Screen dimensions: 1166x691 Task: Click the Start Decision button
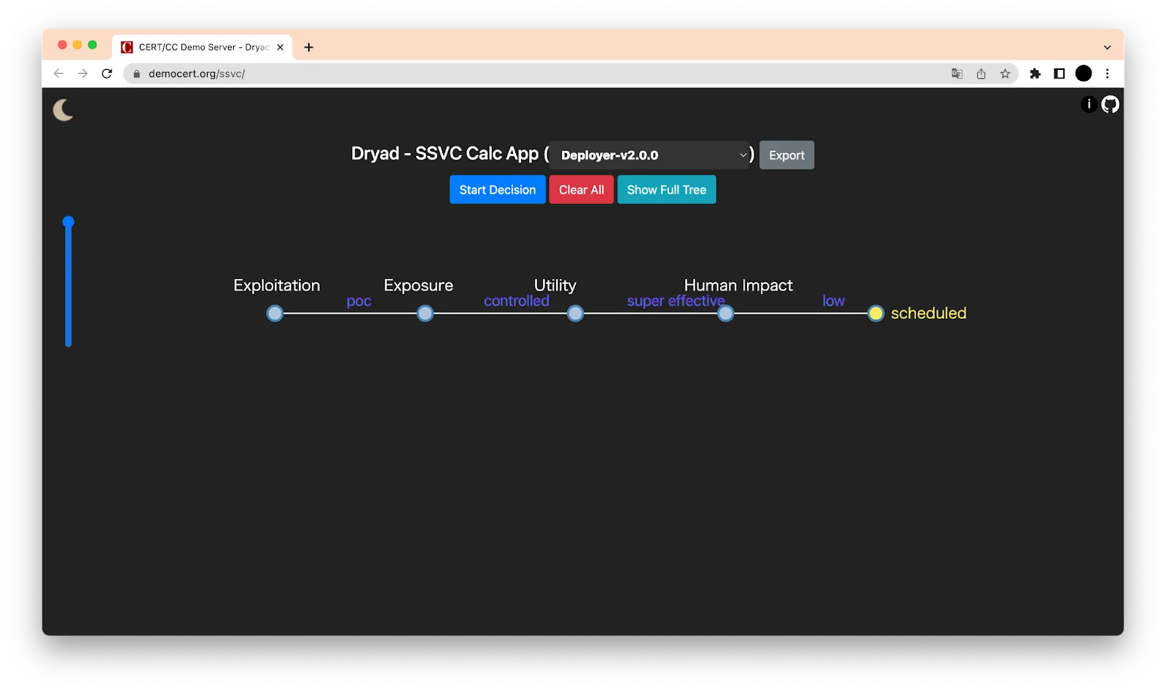click(497, 189)
